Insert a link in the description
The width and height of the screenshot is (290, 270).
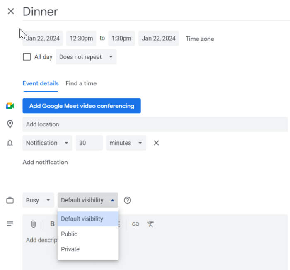(135, 224)
